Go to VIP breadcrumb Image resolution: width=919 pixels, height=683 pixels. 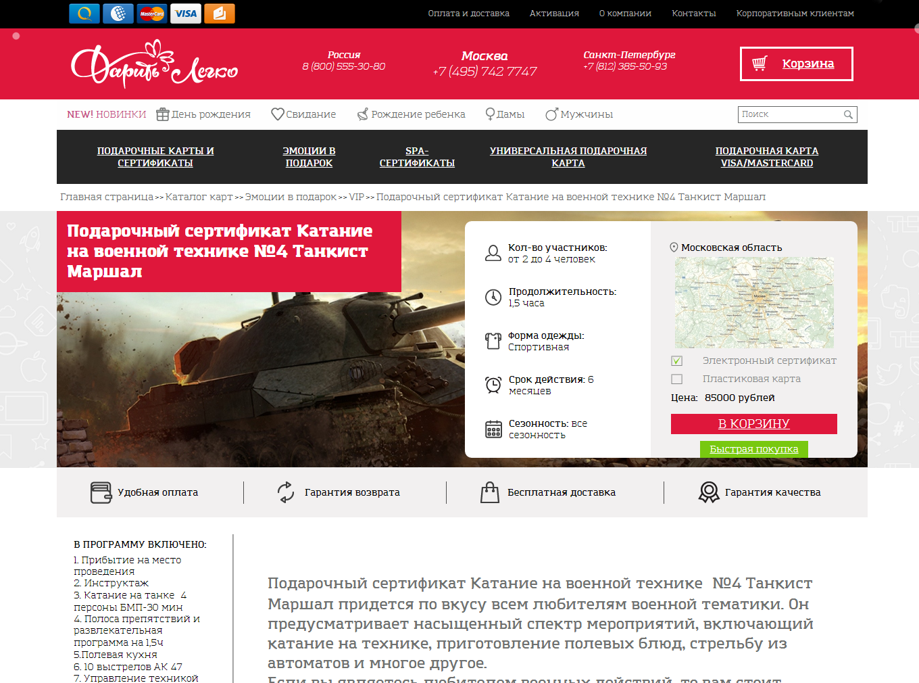[x=356, y=197]
